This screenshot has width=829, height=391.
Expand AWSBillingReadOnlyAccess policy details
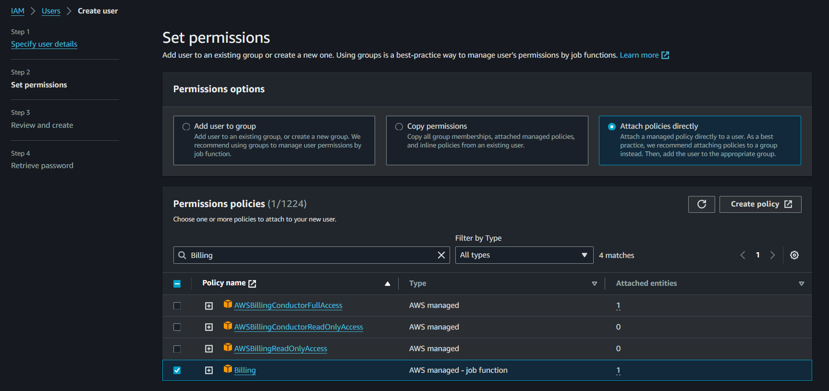[209, 349]
